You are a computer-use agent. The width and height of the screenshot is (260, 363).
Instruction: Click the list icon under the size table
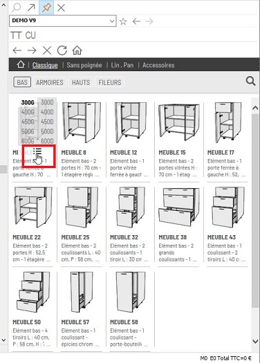[37, 151]
